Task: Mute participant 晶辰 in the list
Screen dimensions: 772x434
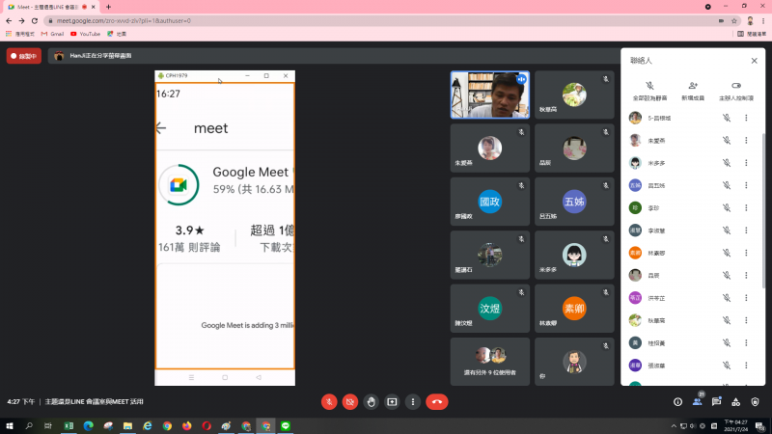Action: pyautogui.click(x=727, y=275)
